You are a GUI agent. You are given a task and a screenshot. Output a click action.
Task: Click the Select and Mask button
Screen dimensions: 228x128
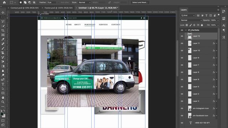tap(140, 2)
